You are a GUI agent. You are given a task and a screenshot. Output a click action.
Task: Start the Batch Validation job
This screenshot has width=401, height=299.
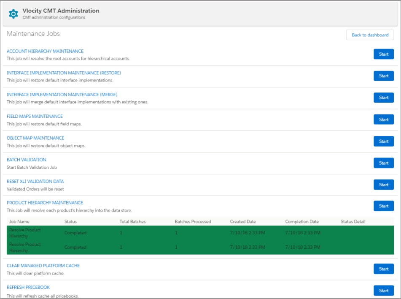click(x=384, y=163)
